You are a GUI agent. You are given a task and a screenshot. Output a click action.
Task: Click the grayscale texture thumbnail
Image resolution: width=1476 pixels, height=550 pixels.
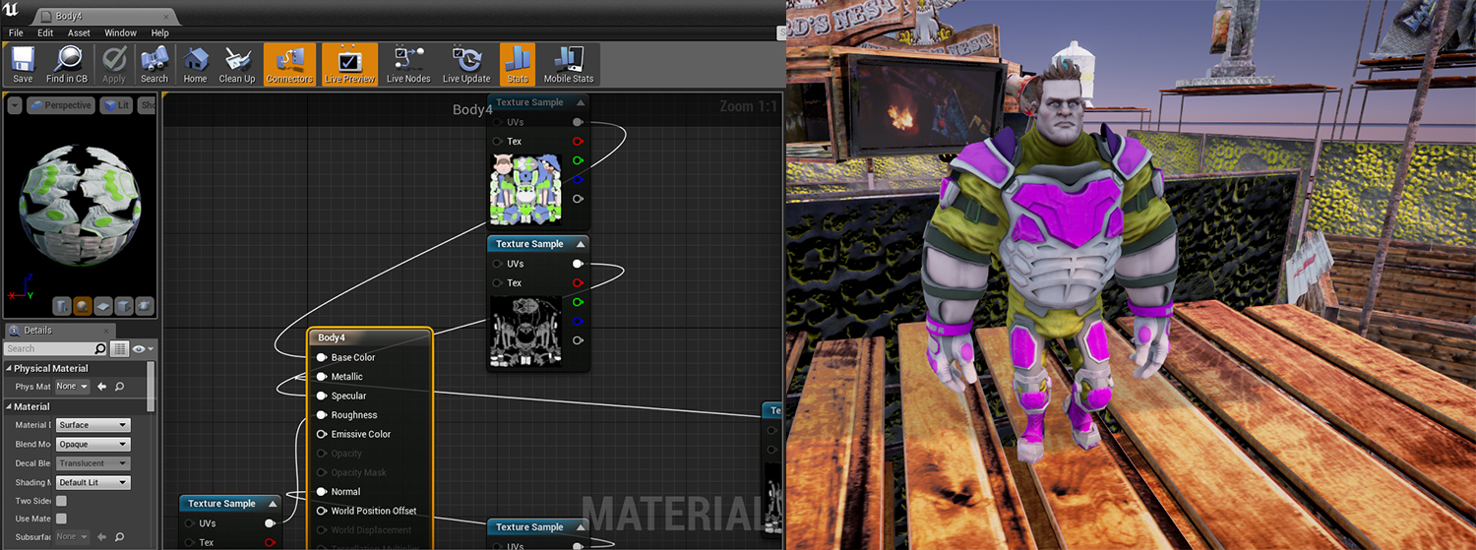point(525,331)
